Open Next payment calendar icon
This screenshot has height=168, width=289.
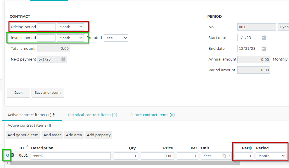coord(63,59)
